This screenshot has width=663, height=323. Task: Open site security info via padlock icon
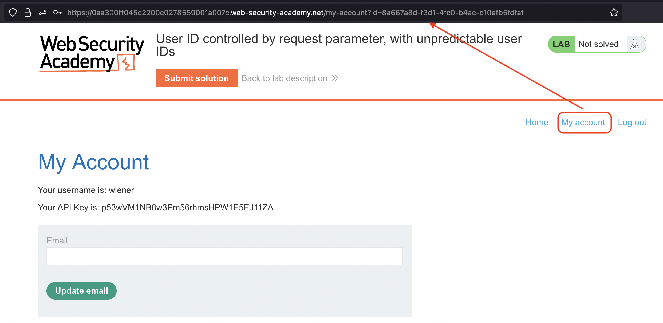[28, 13]
